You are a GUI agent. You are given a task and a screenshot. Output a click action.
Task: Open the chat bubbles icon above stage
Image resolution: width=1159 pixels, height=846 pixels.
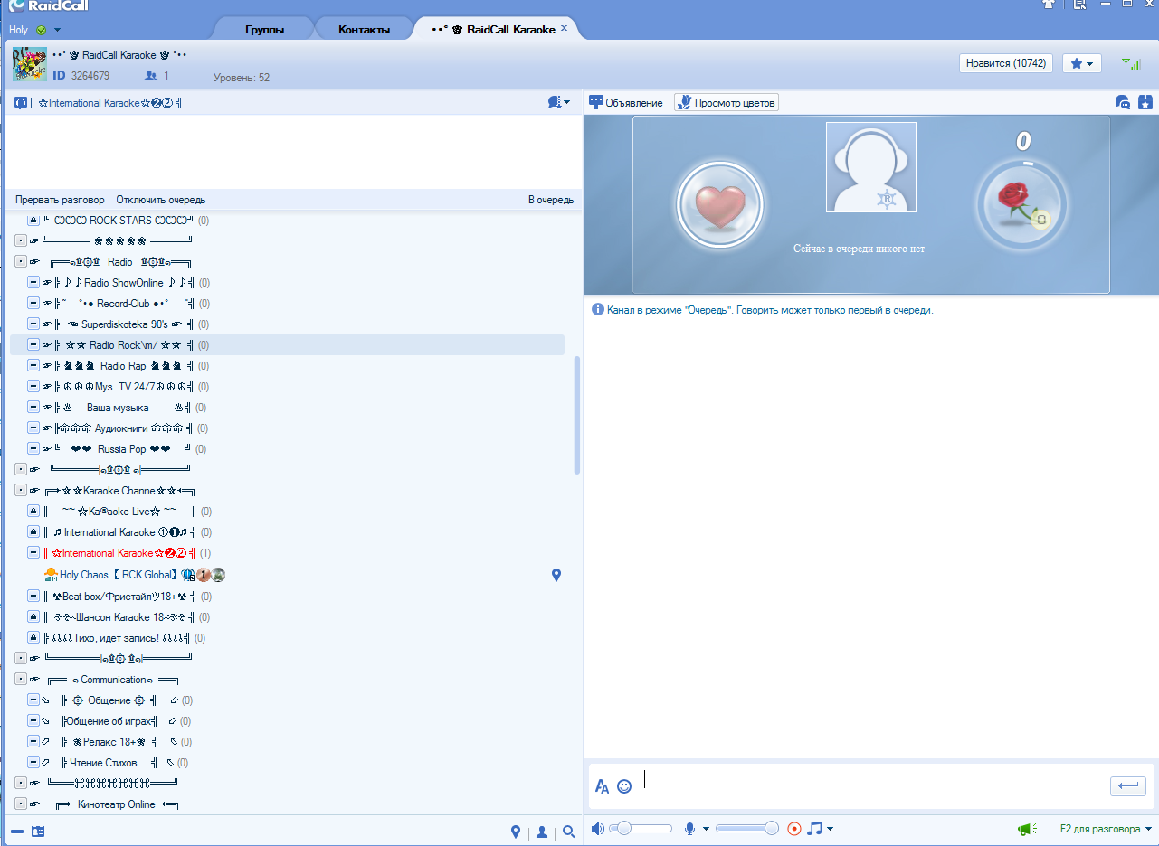1123,102
